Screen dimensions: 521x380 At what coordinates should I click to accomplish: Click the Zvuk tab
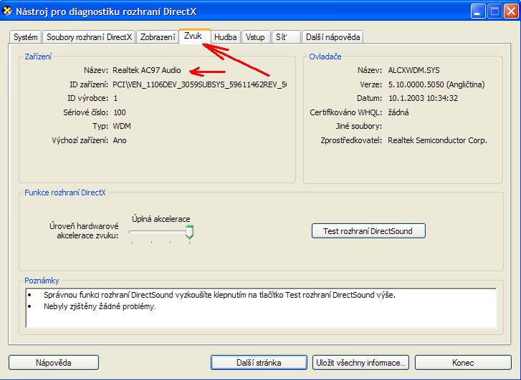193,36
